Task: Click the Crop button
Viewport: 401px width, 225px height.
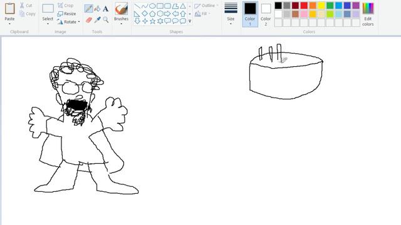Action: 65,6
